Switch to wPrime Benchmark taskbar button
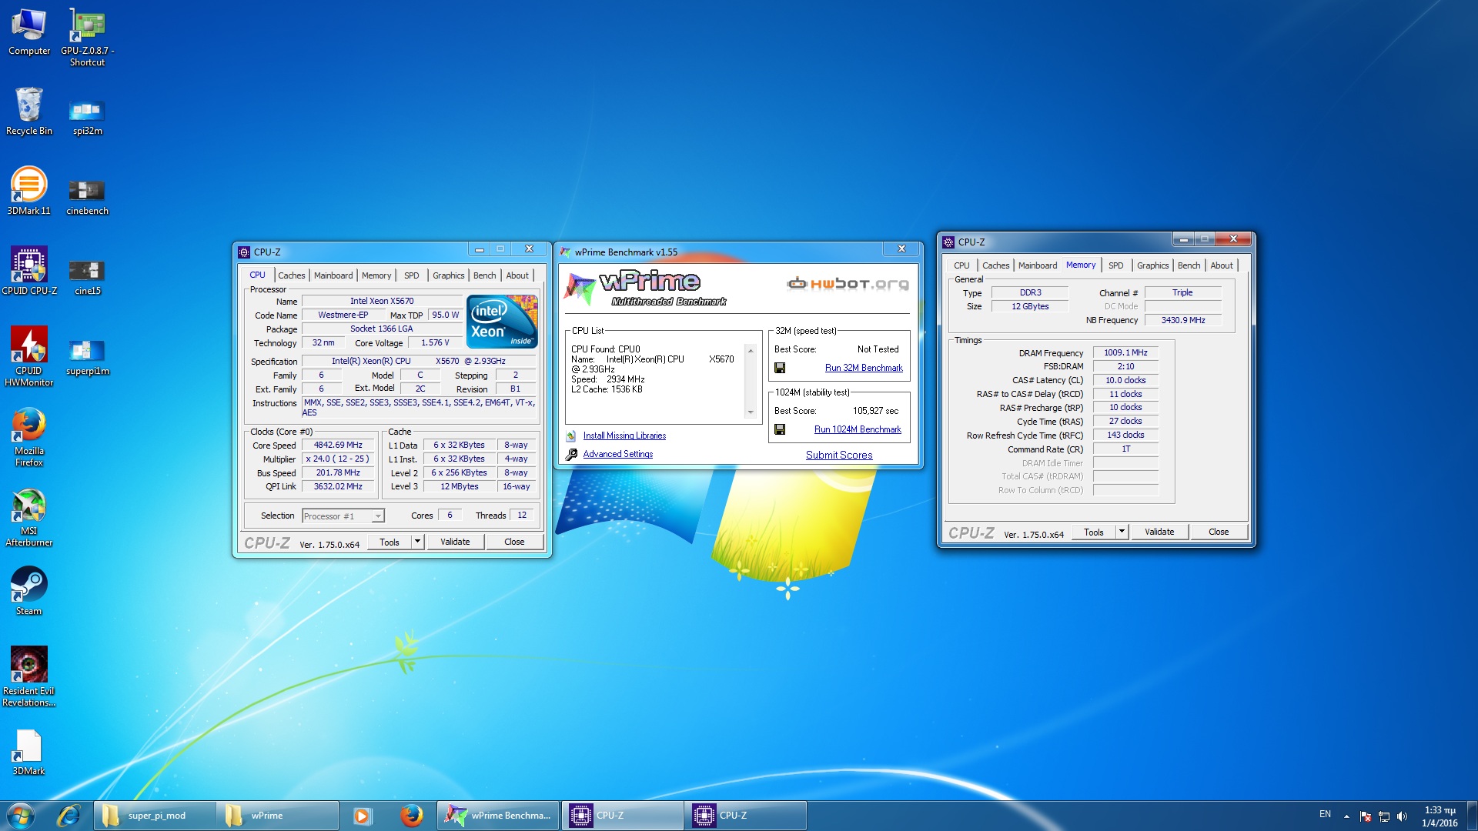 pyautogui.click(x=499, y=816)
